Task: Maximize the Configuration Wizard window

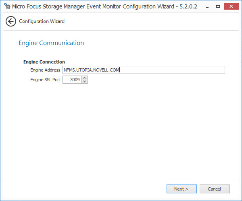Action: (x=218, y=7)
